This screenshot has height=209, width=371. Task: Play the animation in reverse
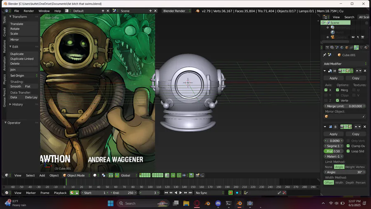point(176,192)
